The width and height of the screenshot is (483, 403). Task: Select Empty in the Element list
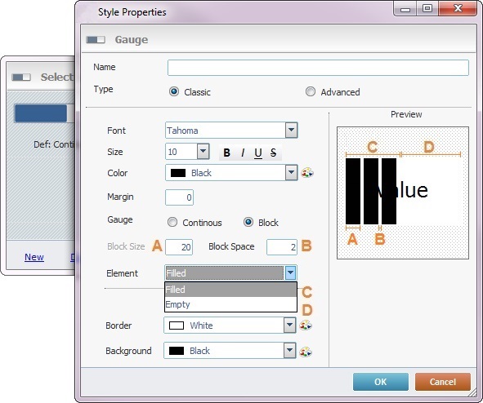230,304
